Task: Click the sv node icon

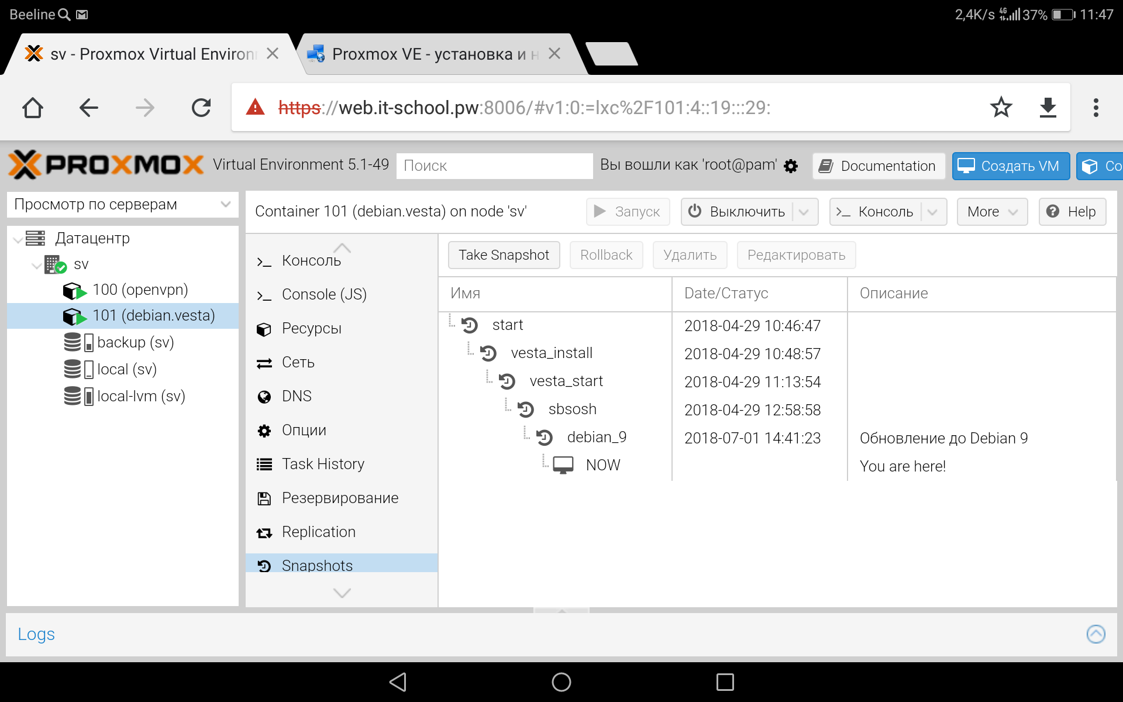Action: (x=56, y=264)
